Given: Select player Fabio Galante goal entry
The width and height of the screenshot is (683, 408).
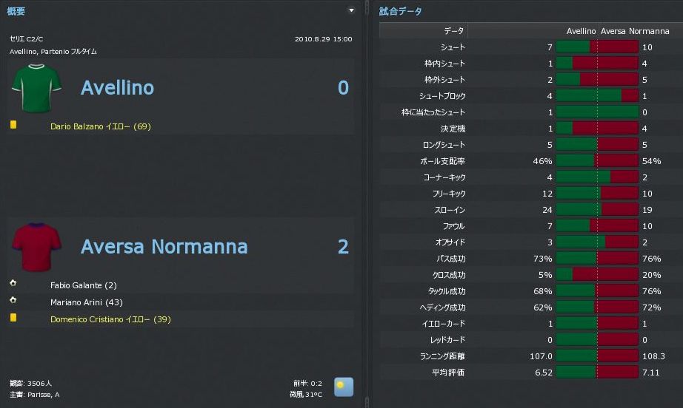Looking at the screenshot, I should point(84,285).
